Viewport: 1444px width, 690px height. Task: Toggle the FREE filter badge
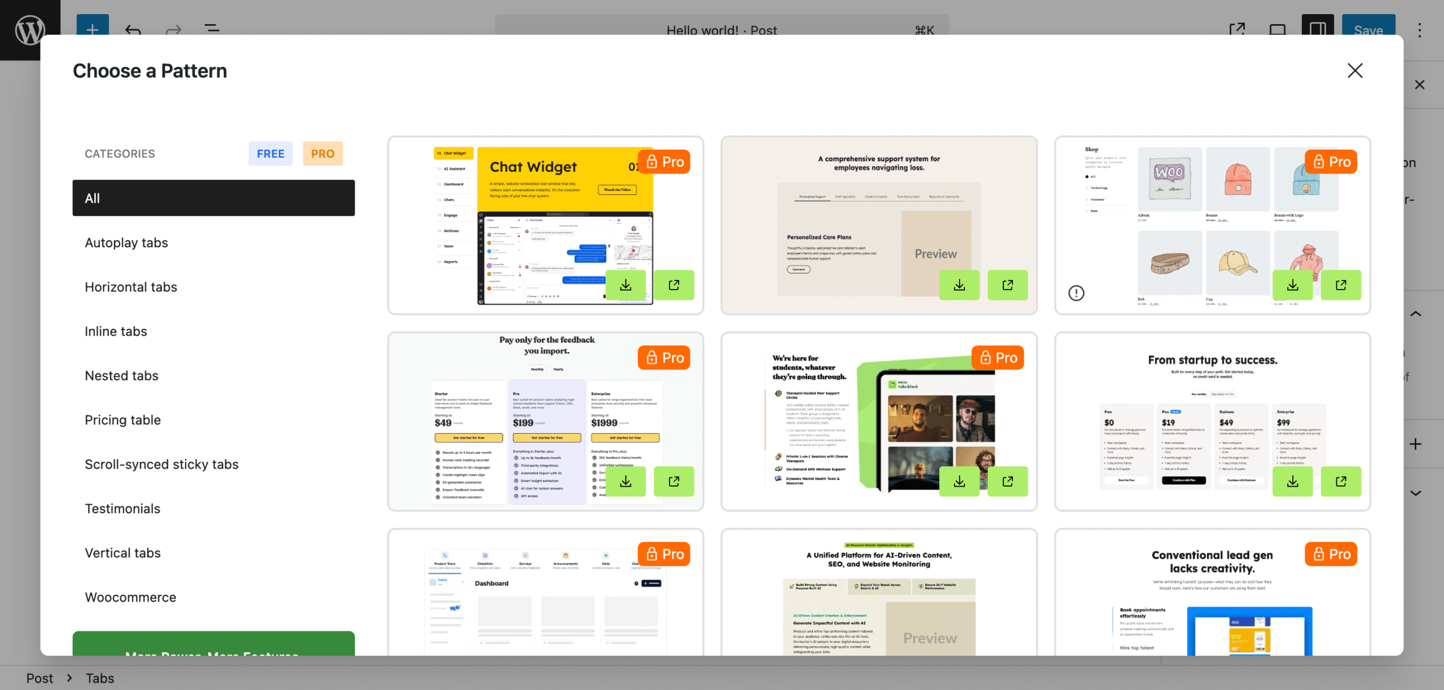pyautogui.click(x=271, y=154)
